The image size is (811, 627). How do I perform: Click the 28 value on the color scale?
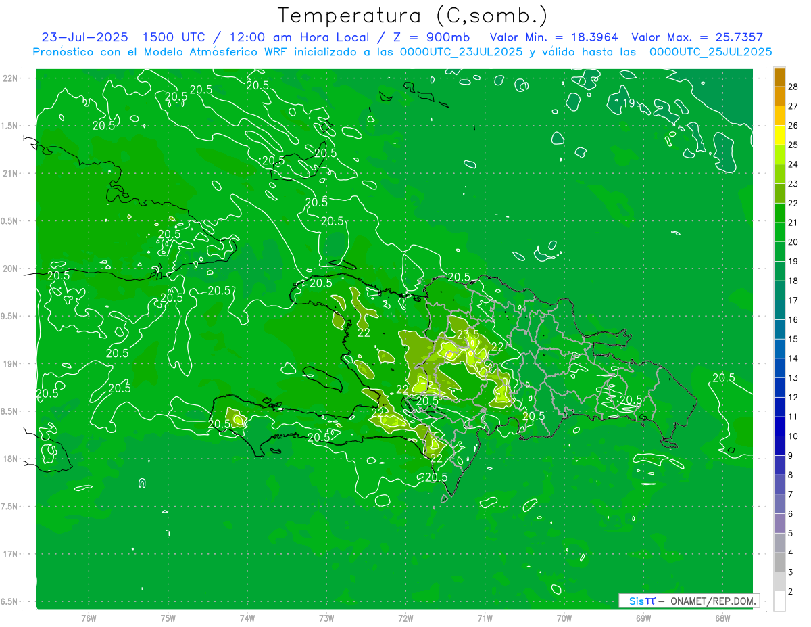click(x=793, y=87)
